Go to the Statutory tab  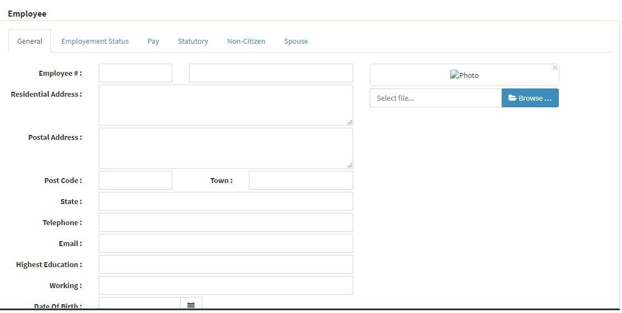(193, 41)
